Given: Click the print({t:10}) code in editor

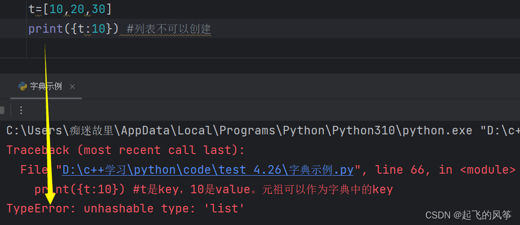Looking at the screenshot, I should [x=73, y=29].
